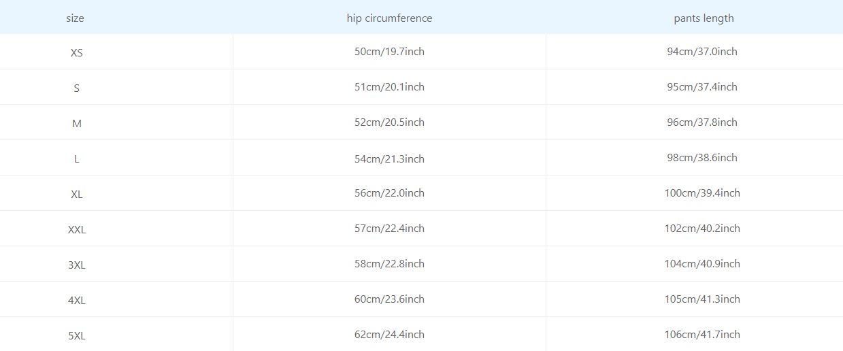Viewport: 843px width, 351px height.
Task: Click the 3XL size cell
Action: [77, 265]
